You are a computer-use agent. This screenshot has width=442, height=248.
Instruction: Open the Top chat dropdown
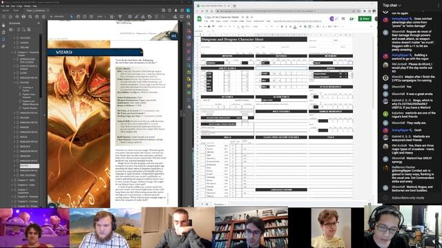click(x=392, y=5)
